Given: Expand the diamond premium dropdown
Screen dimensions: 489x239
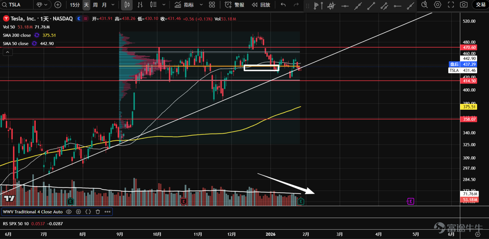Looking at the screenshot, I should (42, 5).
